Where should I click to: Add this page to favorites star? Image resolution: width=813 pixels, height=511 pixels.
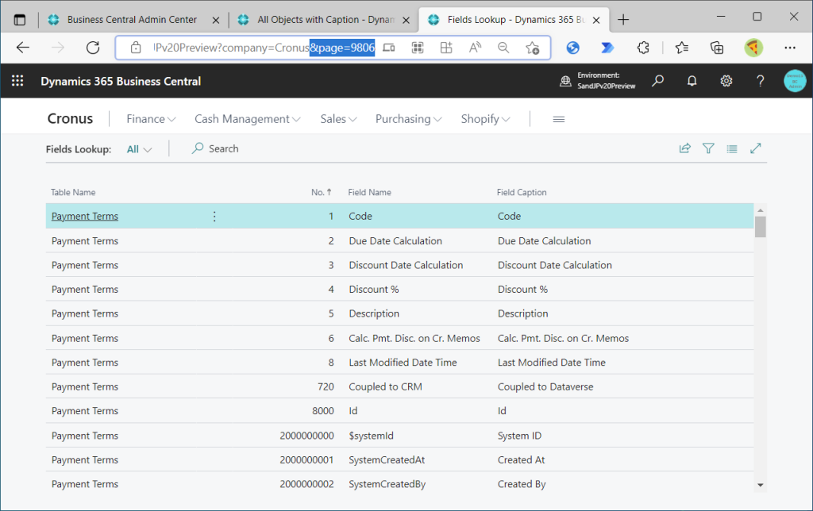pyautogui.click(x=532, y=48)
